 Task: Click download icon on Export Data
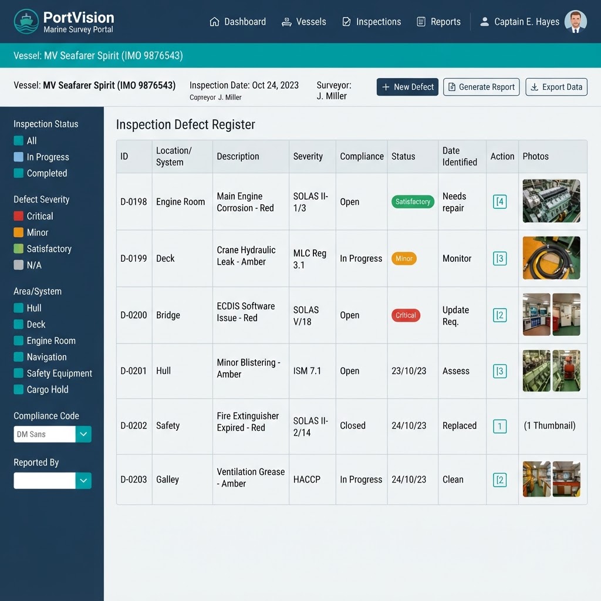[534, 87]
